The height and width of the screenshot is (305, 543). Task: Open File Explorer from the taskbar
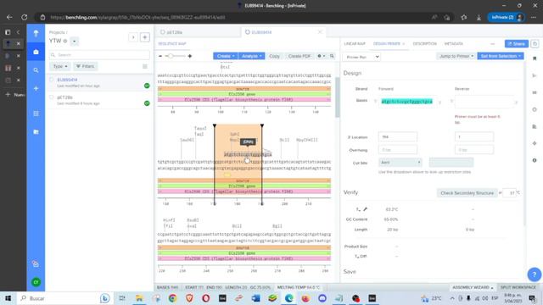[139, 298]
